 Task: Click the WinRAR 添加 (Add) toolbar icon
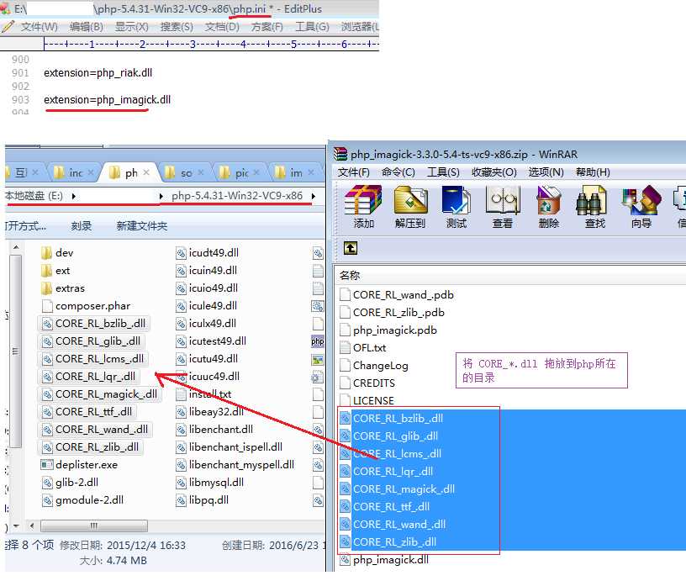[363, 200]
